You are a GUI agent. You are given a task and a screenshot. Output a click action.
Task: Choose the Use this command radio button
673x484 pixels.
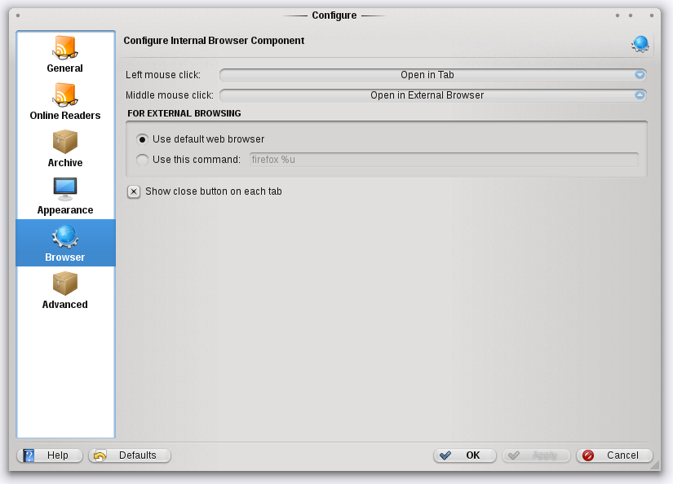click(x=143, y=160)
